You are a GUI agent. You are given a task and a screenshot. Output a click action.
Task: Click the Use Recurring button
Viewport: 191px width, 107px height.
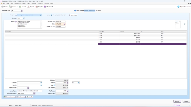[x=21, y=97]
